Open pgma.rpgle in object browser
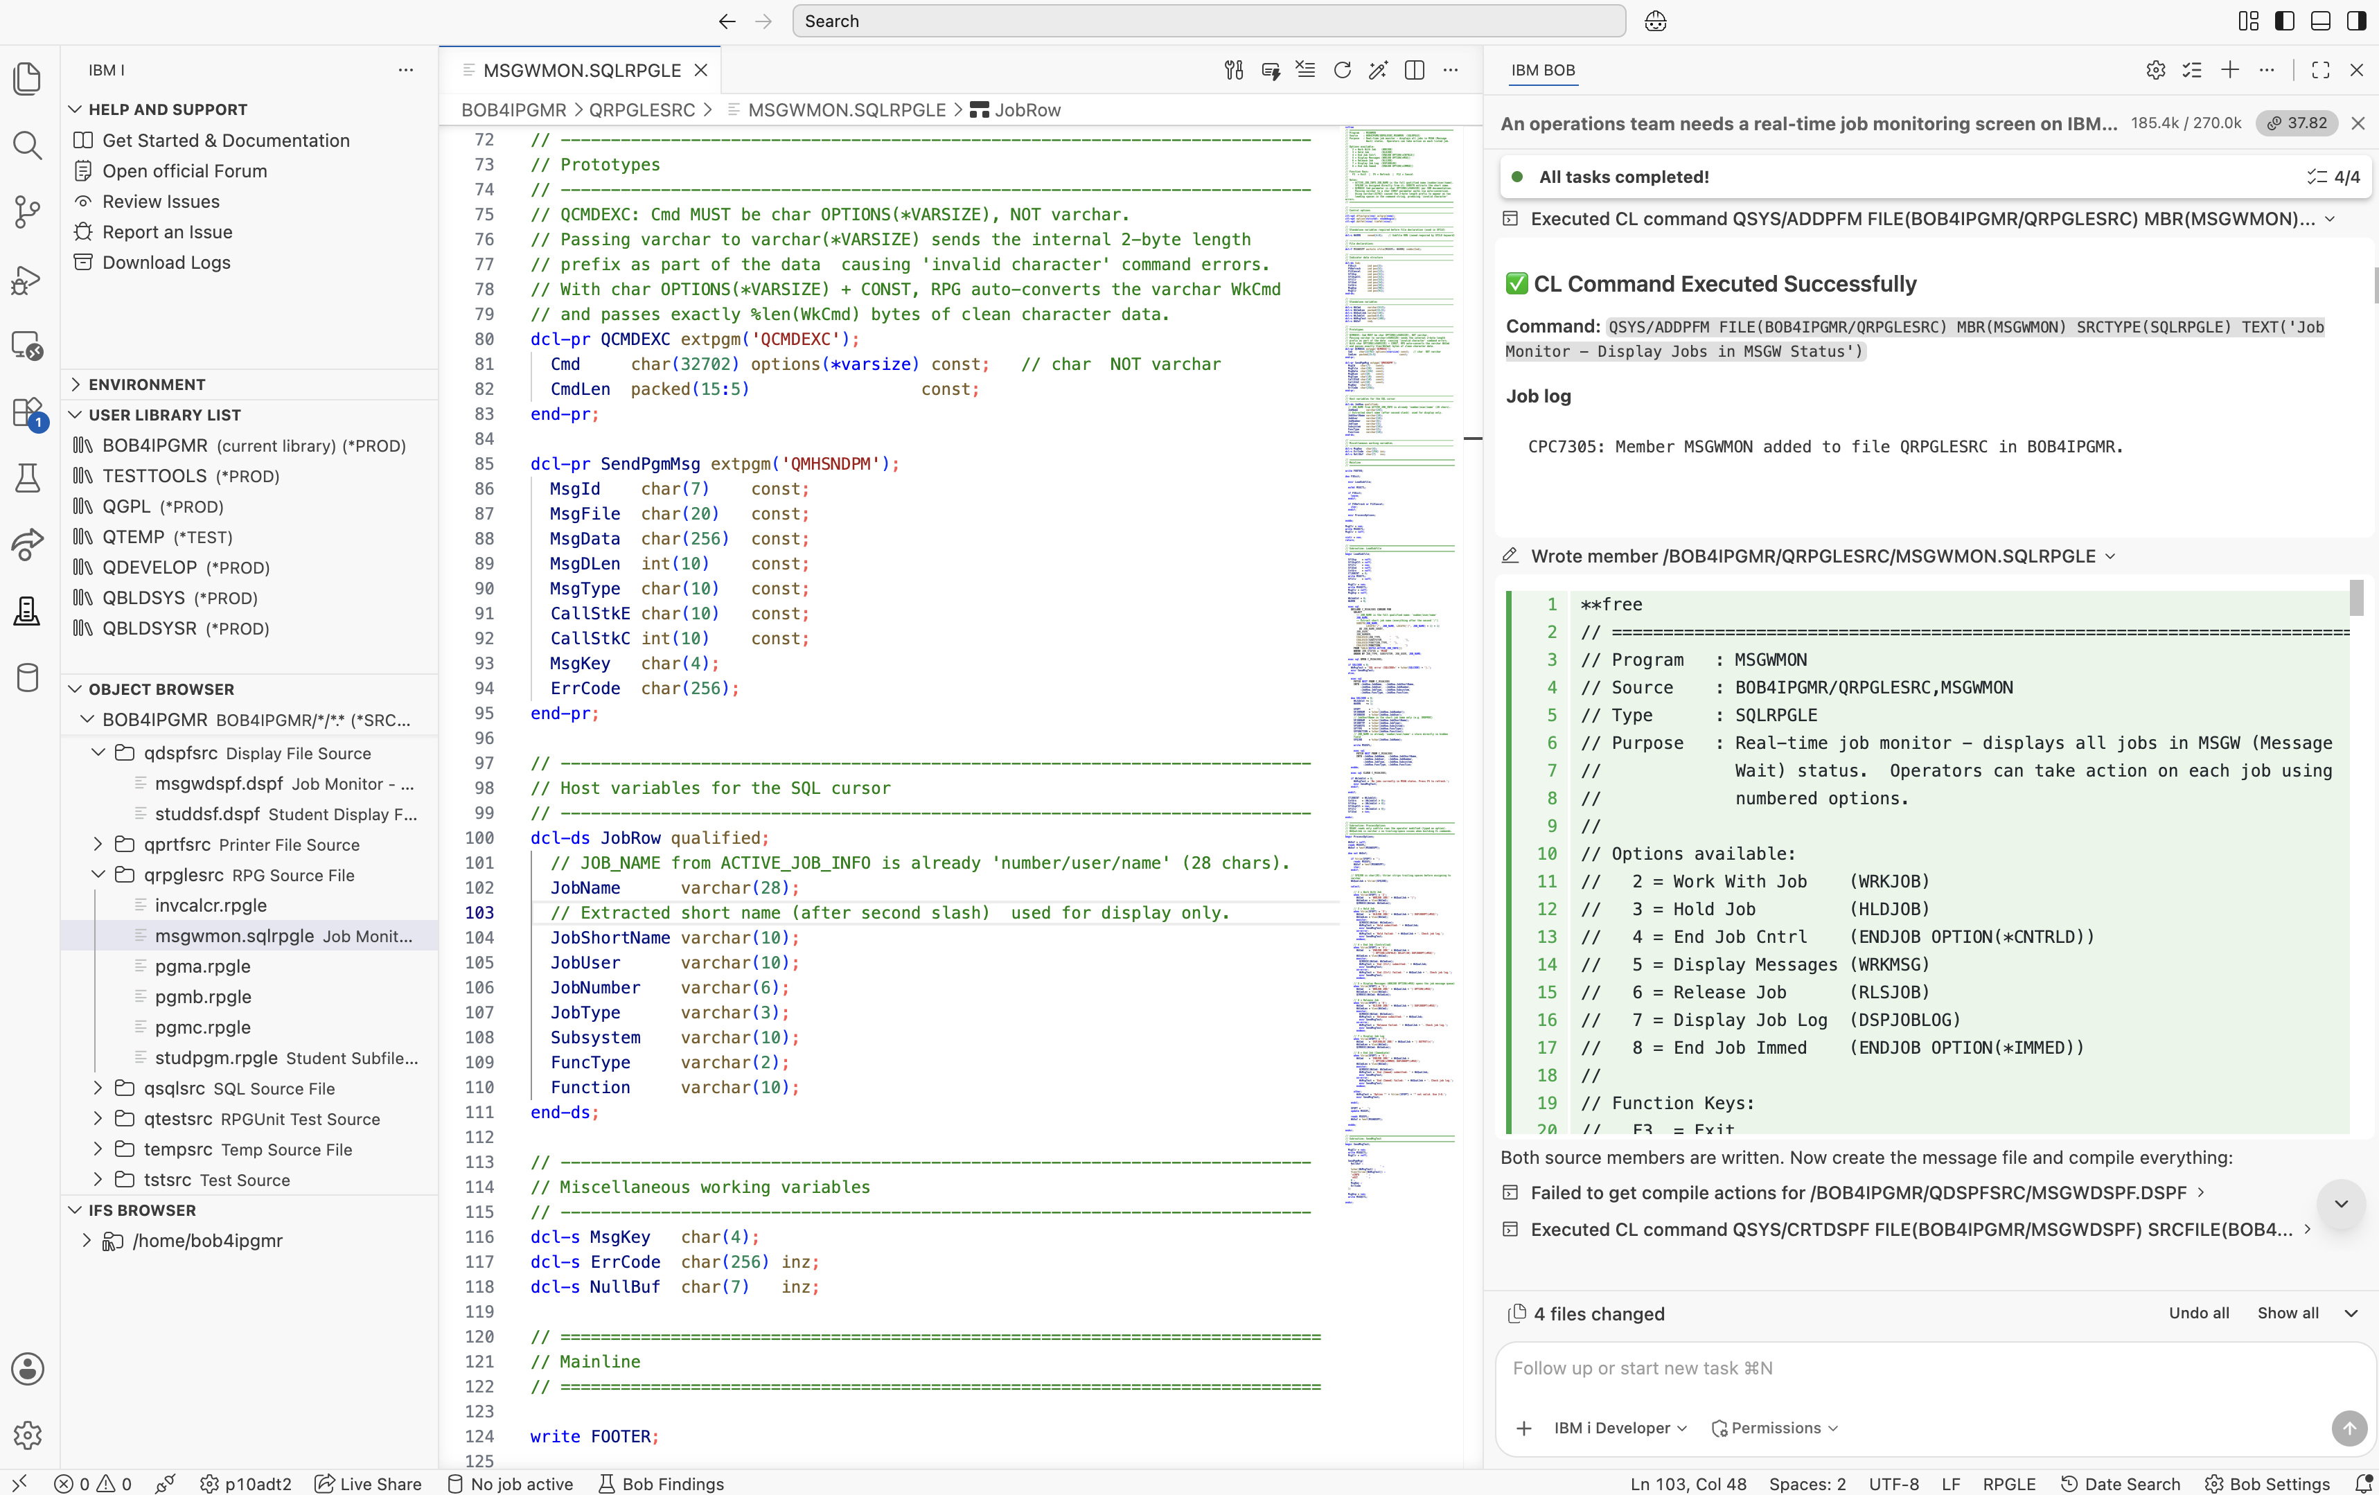2379x1495 pixels. tap(202, 966)
